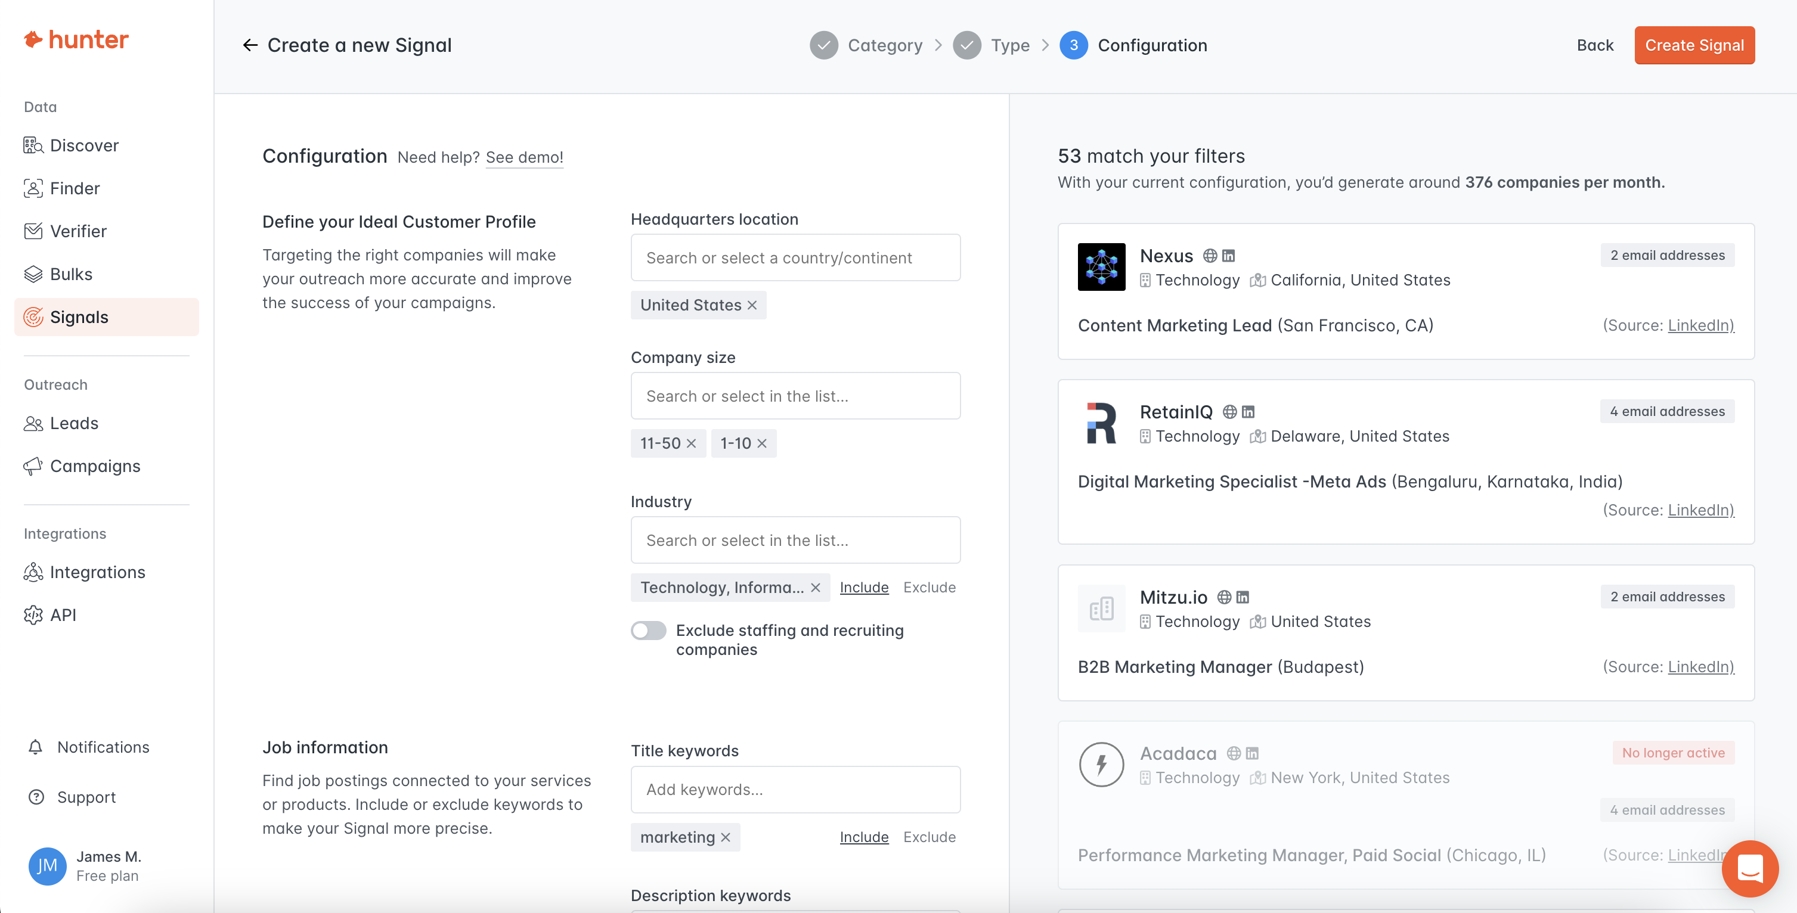The height and width of the screenshot is (913, 1797).
Task: Click Nexus 2 email addresses badge
Action: tap(1667, 255)
